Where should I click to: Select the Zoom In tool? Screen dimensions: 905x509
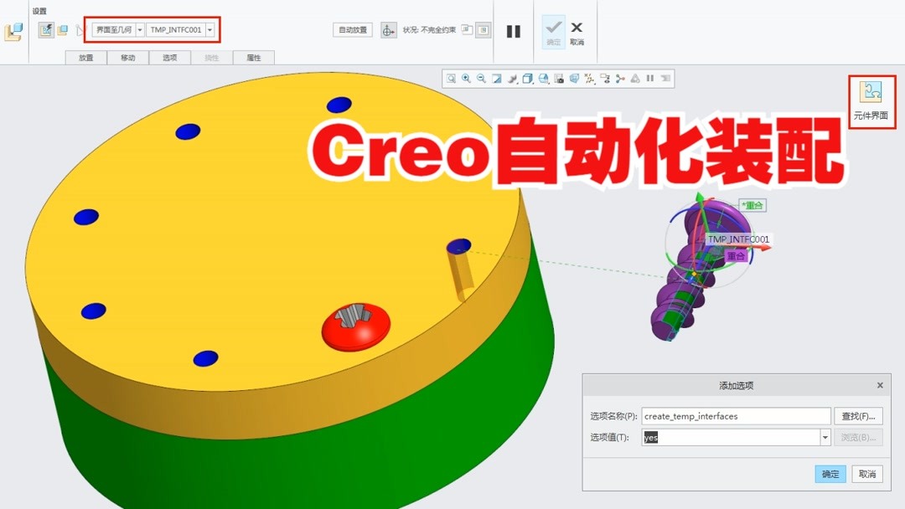pos(465,78)
